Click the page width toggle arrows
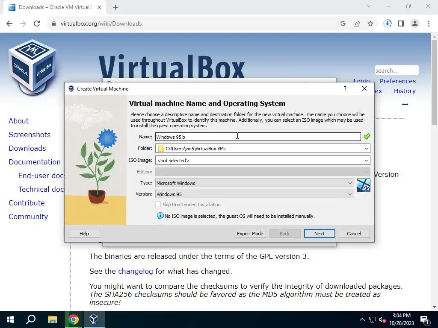 (405, 104)
